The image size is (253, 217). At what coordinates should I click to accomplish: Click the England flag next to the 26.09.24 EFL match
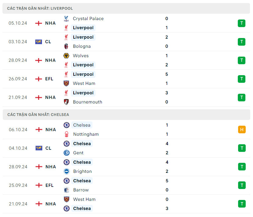[x=39, y=79]
